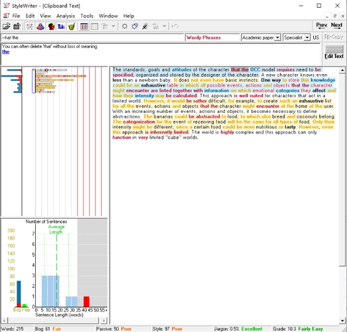The height and width of the screenshot is (332, 347).
Task: Click the red bar in sentence histogram
Action: pos(86,301)
